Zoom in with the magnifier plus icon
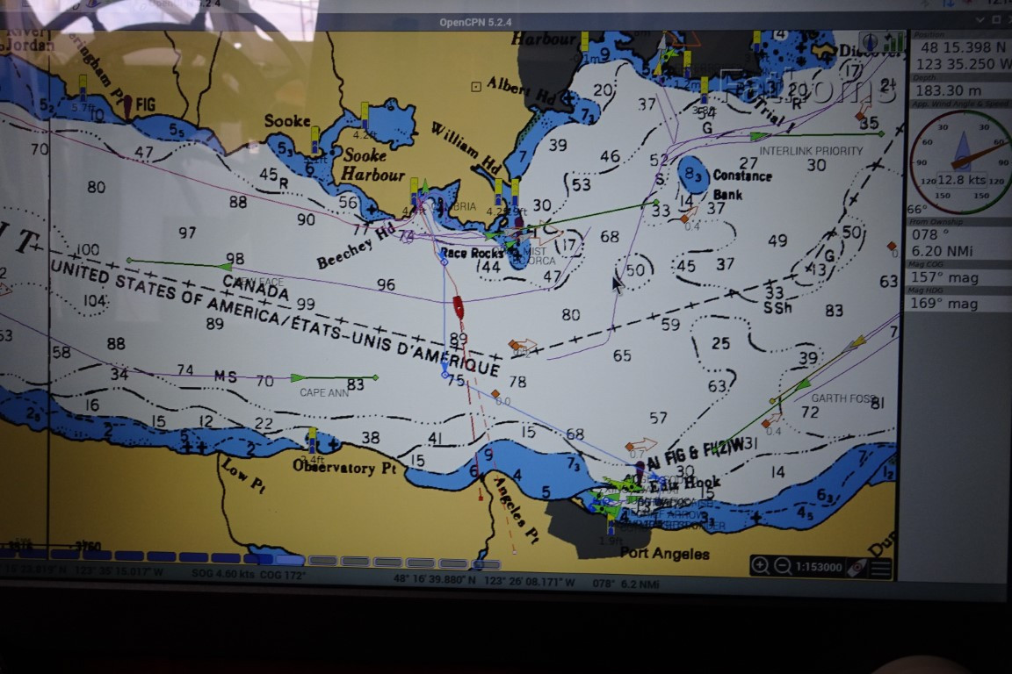Viewport: 1012px width, 674px height. [x=760, y=566]
